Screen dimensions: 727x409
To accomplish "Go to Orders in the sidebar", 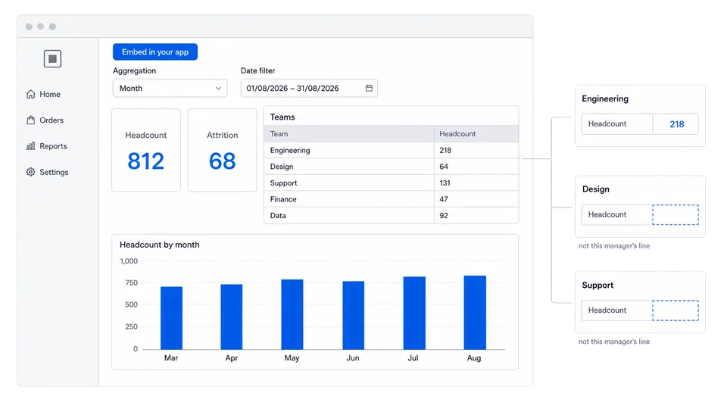I will tap(45, 120).
